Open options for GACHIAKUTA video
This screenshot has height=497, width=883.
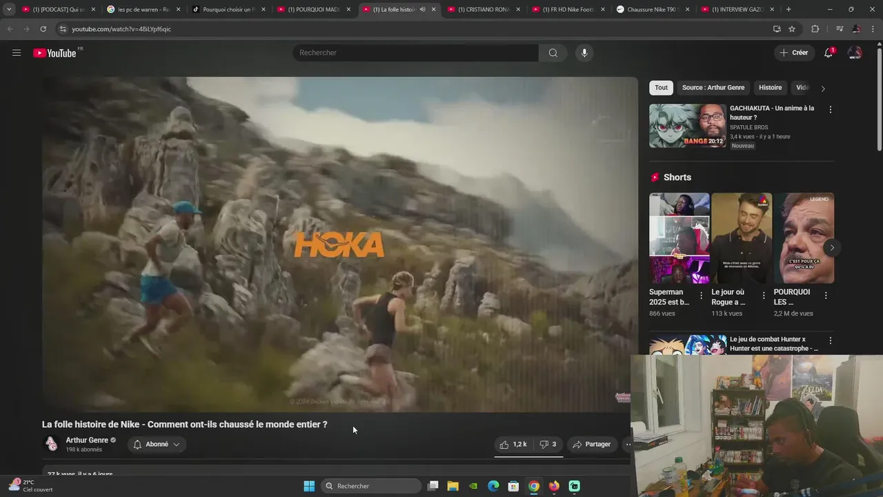click(x=830, y=110)
